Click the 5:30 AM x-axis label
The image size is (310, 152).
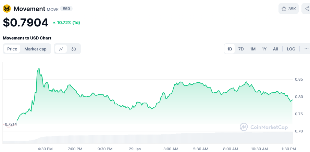tap(201, 149)
